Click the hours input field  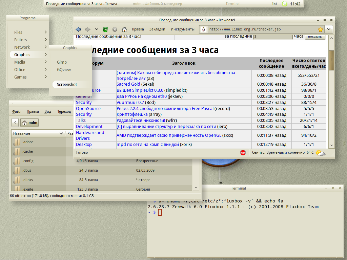[x=273, y=37]
